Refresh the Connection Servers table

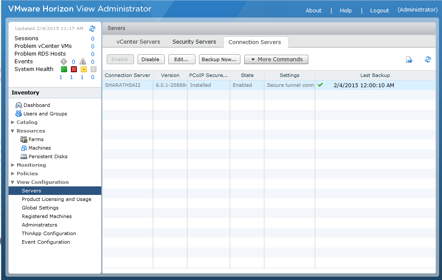[x=427, y=60]
